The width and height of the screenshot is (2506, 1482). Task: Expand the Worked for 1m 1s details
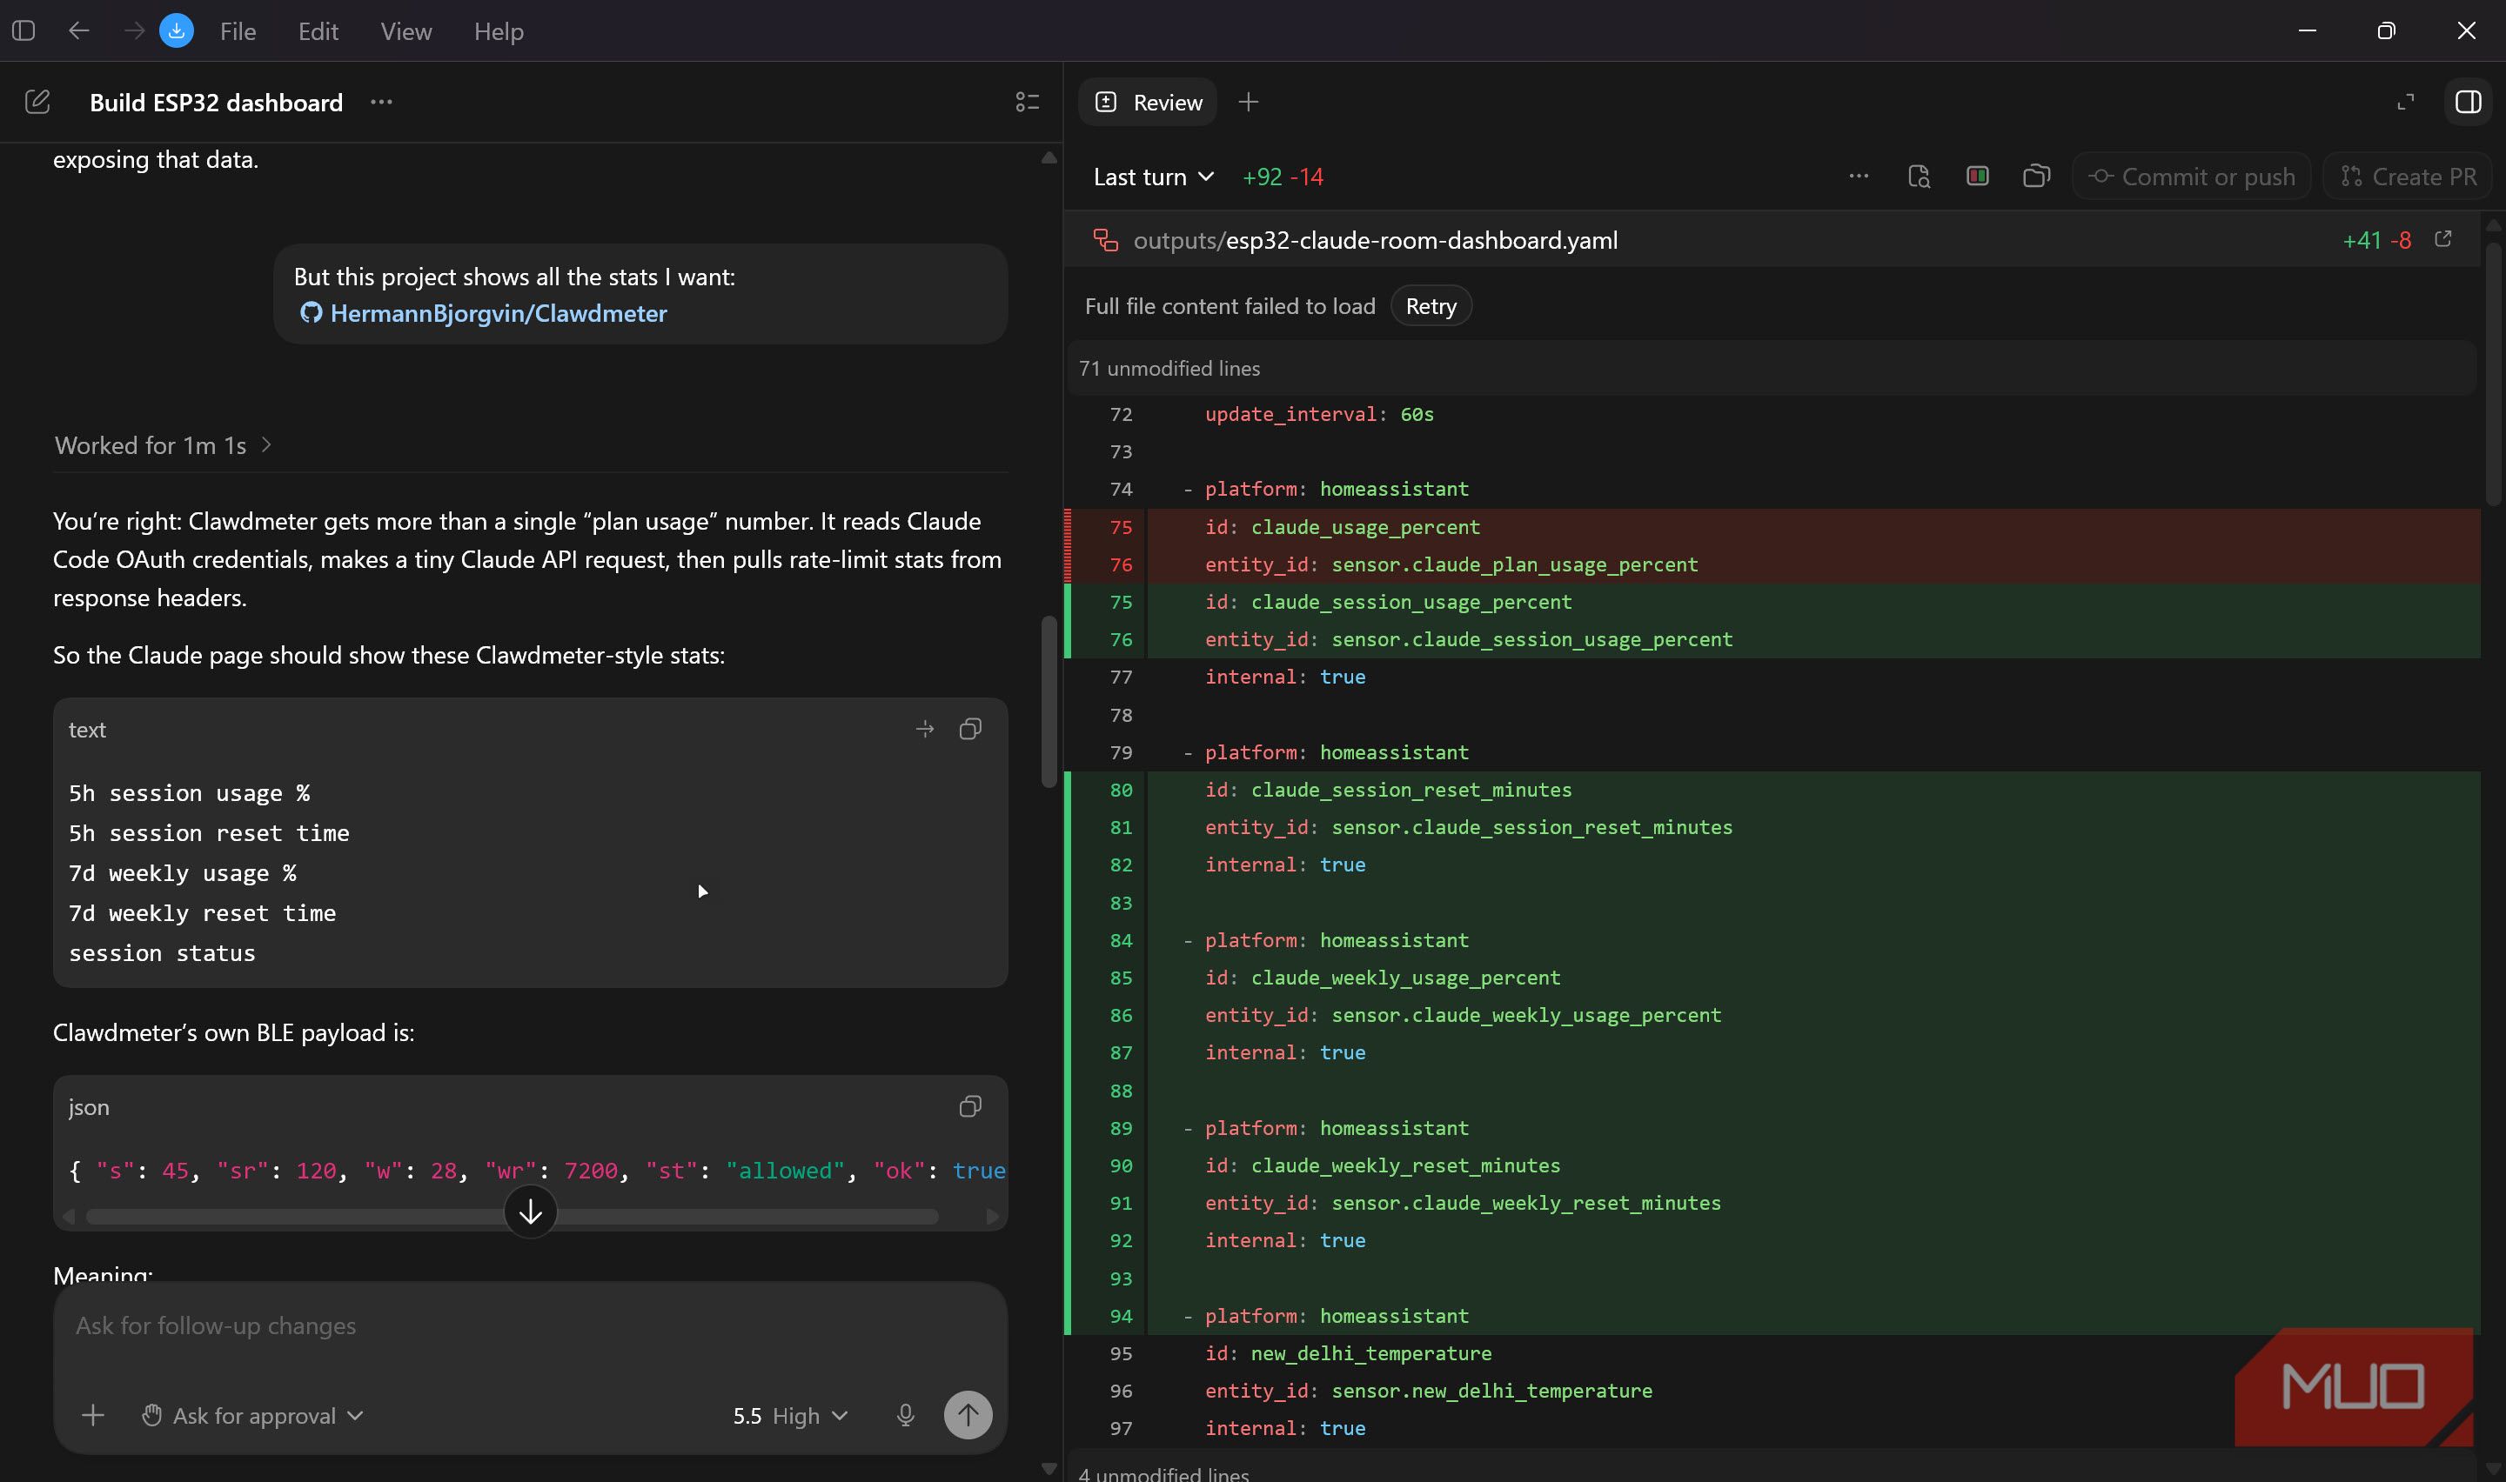tap(163, 445)
